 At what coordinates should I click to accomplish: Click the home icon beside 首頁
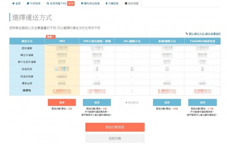click(x=13, y=4)
